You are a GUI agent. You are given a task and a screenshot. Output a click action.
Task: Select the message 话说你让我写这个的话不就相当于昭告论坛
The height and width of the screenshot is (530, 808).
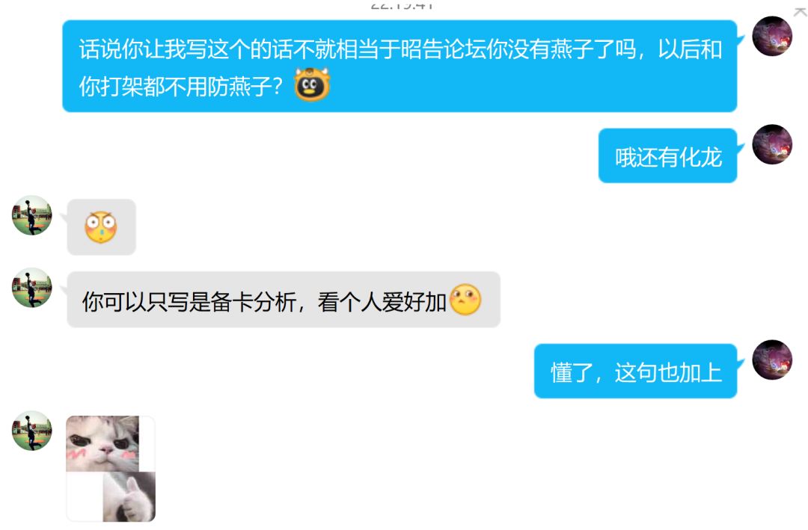400,66
